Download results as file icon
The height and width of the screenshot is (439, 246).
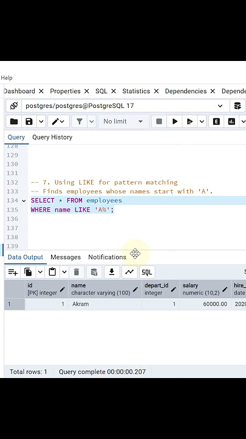pos(112,272)
